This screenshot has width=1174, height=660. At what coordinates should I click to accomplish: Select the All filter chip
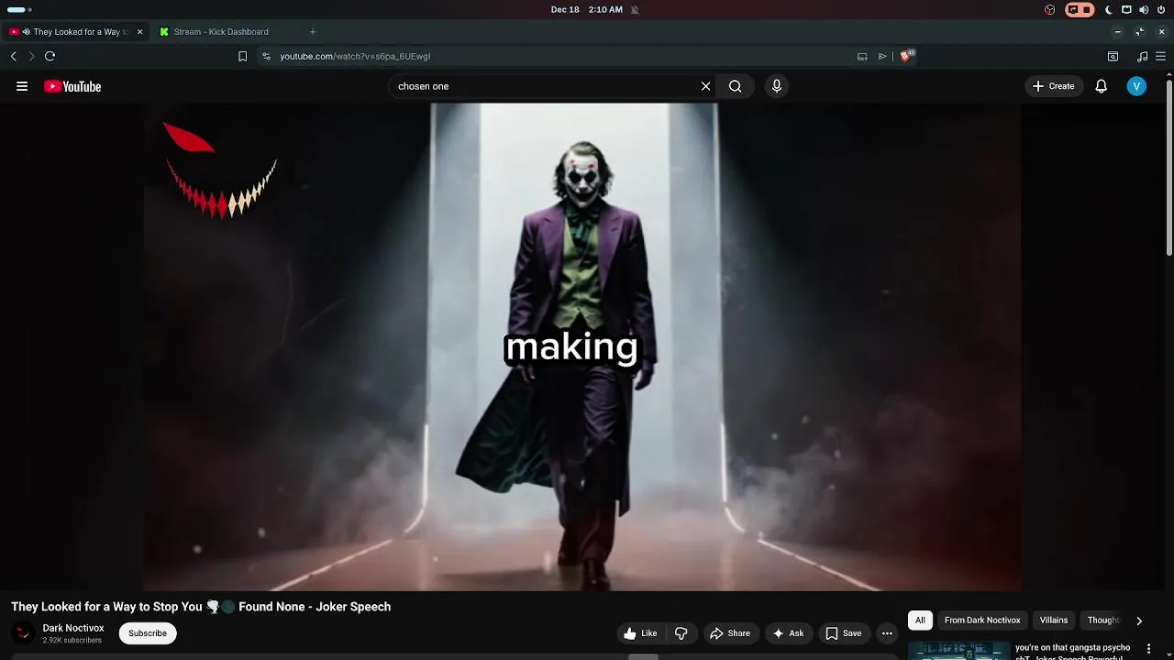pyautogui.click(x=920, y=621)
